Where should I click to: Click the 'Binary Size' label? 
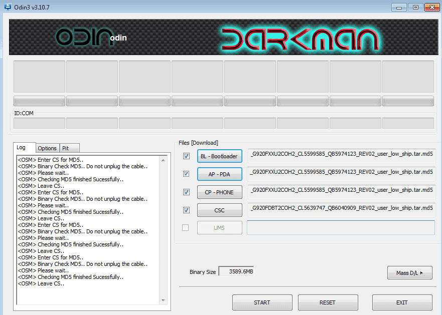tap(203, 272)
